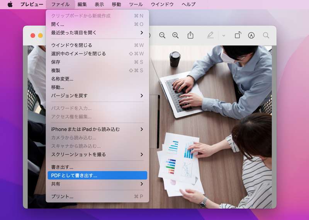Choose 書き出す... menu item
The image size is (309, 220).
pos(97,167)
